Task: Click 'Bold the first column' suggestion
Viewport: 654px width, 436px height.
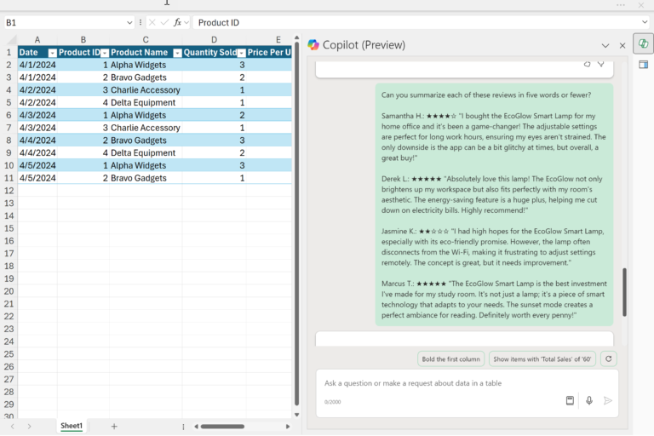Action: coord(450,359)
